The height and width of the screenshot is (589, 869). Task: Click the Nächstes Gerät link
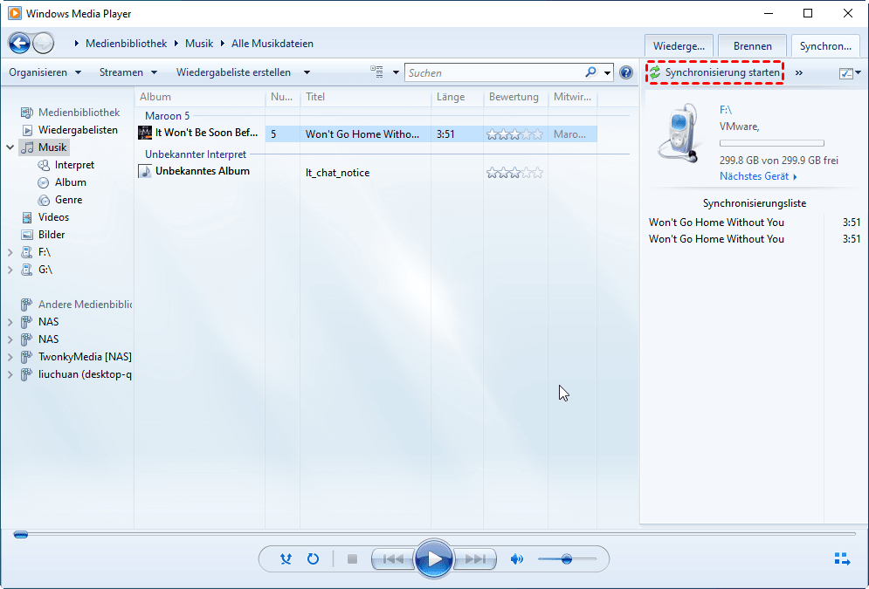tap(758, 176)
